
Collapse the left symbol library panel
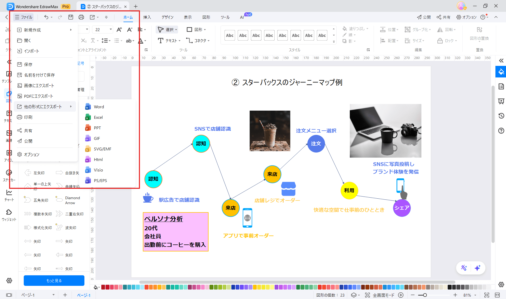click(x=9, y=62)
